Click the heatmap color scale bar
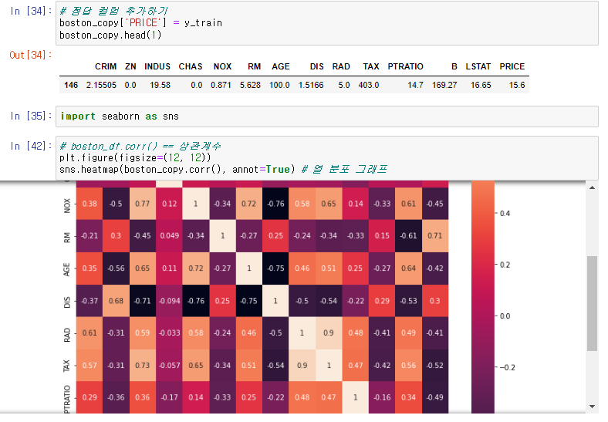608x422 pixels. tap(483, 297)
